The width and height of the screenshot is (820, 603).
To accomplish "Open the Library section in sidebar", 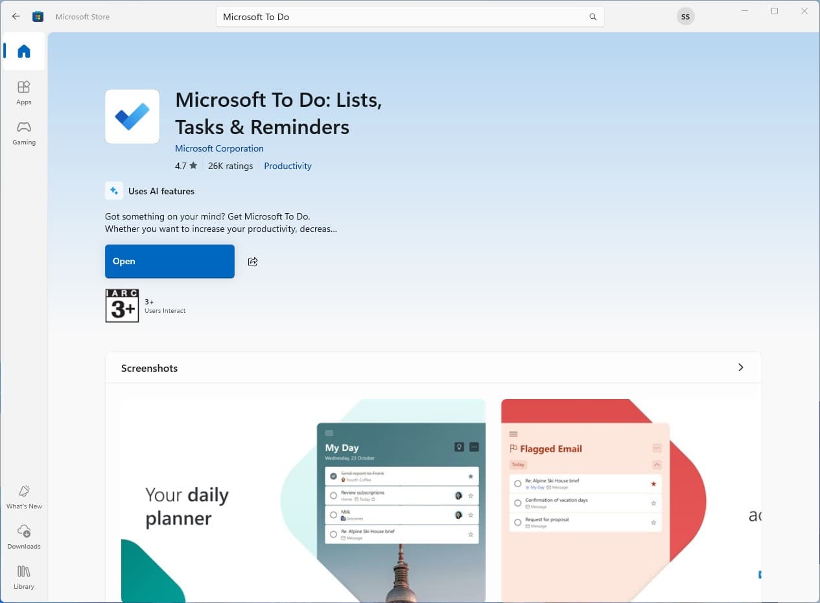I will point(24,577).
